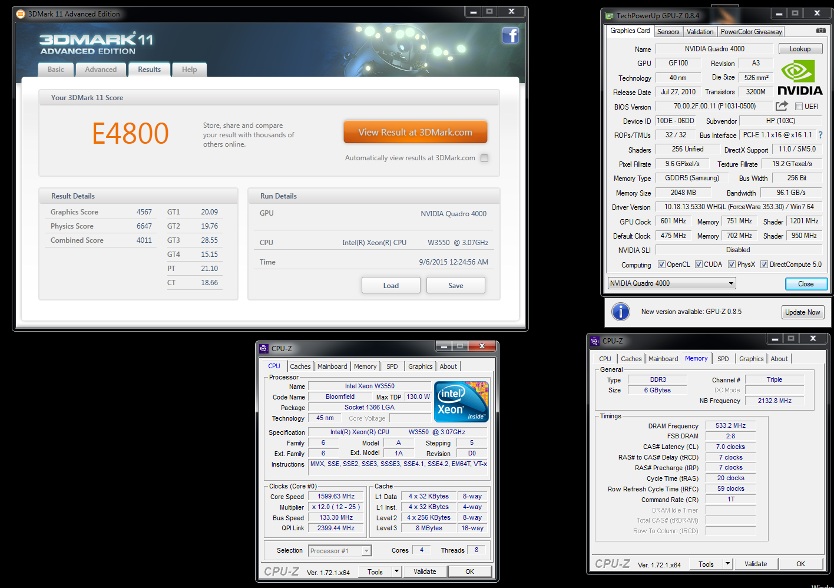This screenshot has height=588, width=834.
Task: Toggle DirectCompute 5.0 checkbox
Action: point(764,265)
